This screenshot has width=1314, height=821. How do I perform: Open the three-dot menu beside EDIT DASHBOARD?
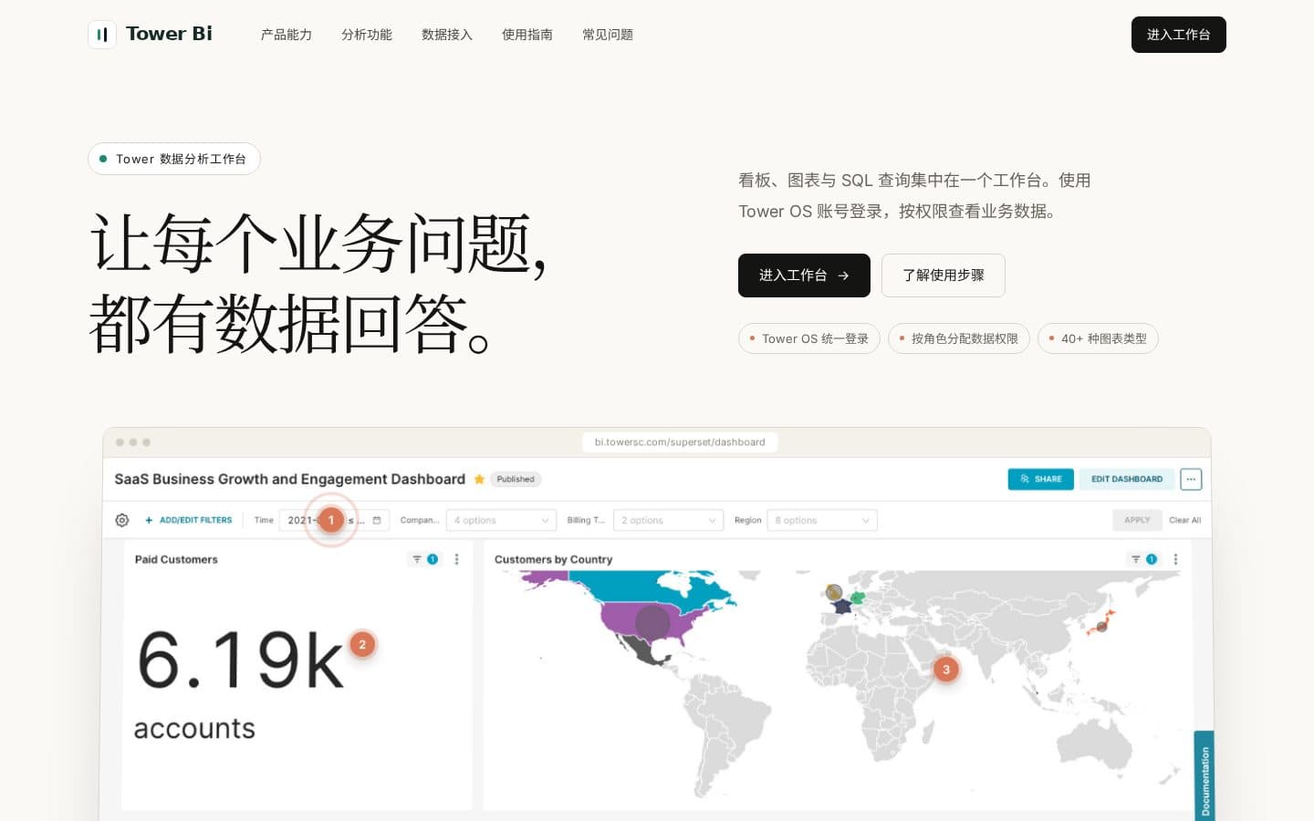click(x=1191, y=479)
